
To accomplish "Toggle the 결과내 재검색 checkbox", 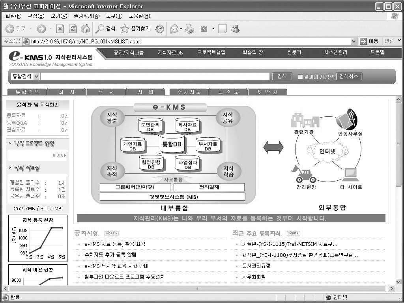I will point(300,77).
